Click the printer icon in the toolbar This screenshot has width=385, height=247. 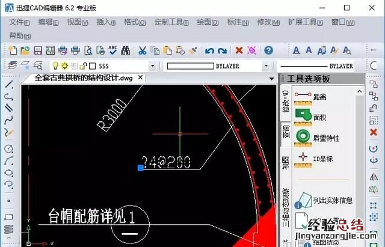[75, 50]
